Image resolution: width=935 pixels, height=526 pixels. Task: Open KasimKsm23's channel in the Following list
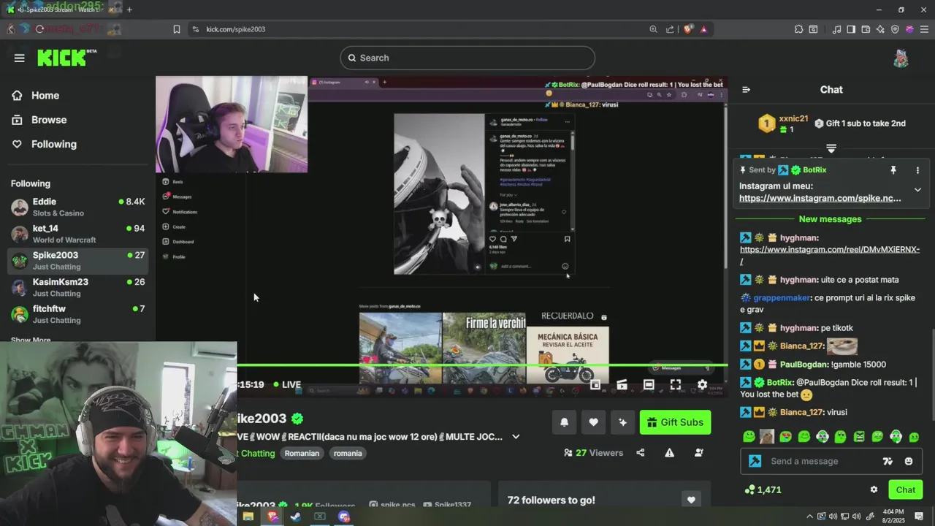coord(77,287)
